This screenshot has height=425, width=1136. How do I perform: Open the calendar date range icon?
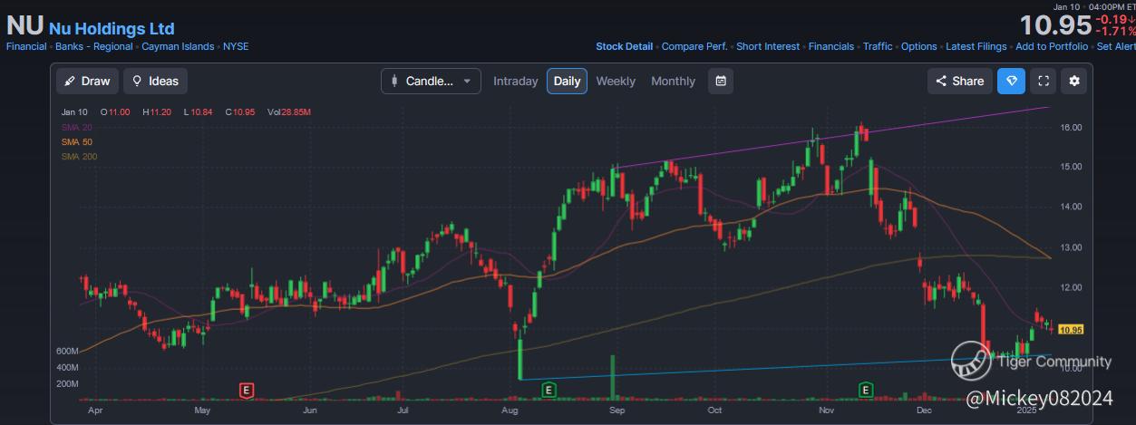(720, 81)
